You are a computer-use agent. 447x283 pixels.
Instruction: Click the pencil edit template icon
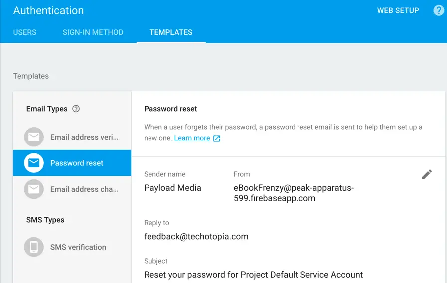tap(427, 174)
